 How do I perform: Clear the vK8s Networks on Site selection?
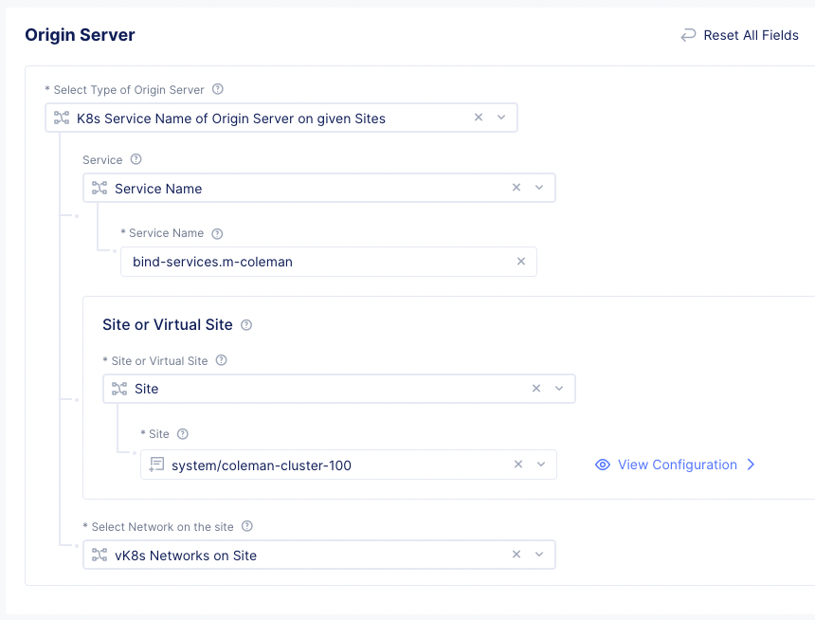pos(516,555)
